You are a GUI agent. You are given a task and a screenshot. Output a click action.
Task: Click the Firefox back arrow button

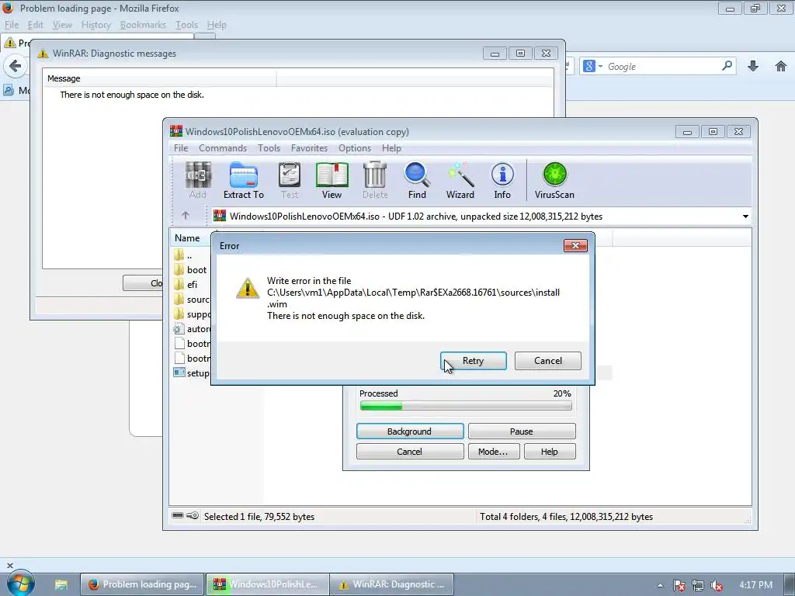point(16,66)
